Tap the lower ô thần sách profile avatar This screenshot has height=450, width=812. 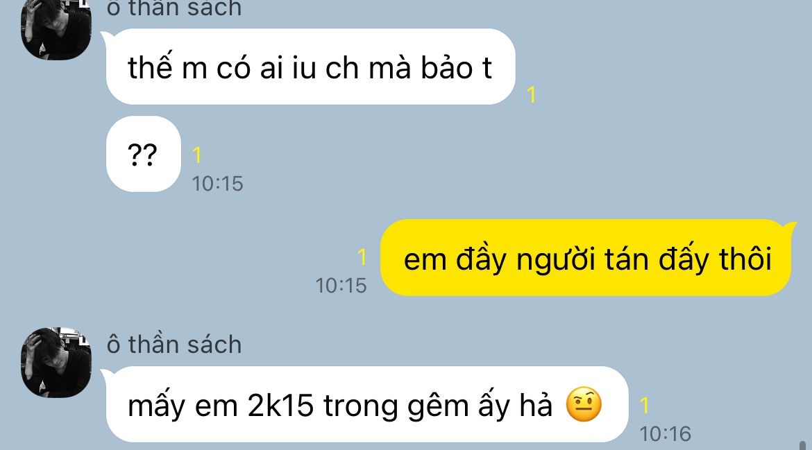click(56, 362)
